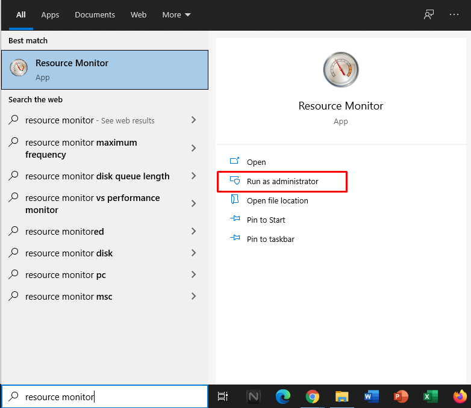Select Open file location
Image resolution: width=471 pixels, height=408 pixels.
(x=277, y=200)
